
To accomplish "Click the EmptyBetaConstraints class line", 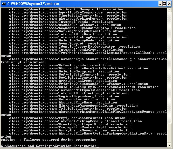I will pyautogui.click(x=67, y=118).
